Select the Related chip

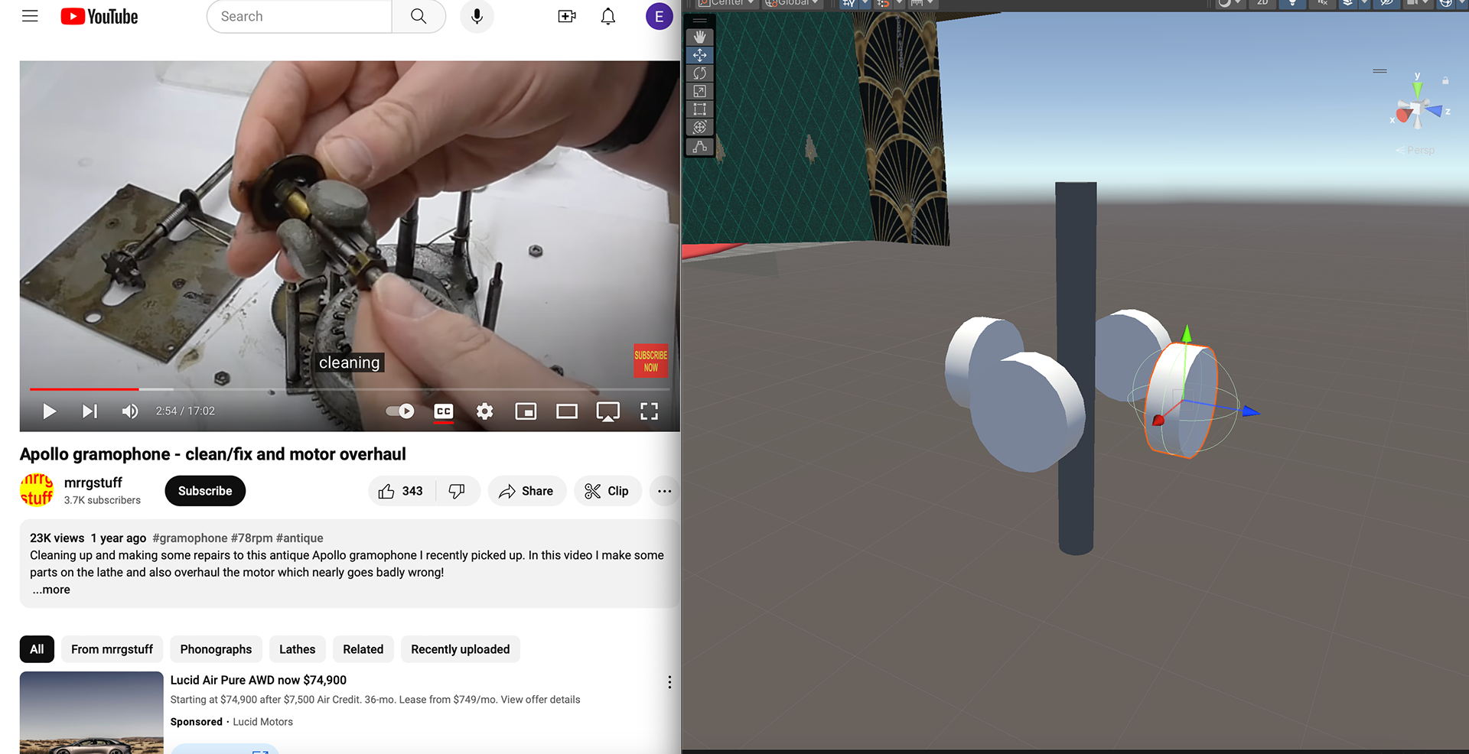363,649
